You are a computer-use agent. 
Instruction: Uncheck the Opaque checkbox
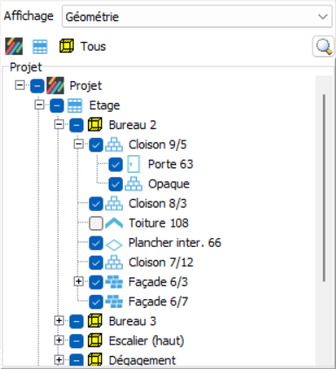click(x=116, y=184)
